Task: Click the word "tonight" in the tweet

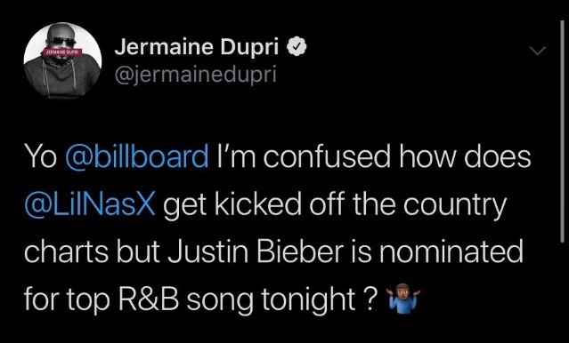Action: pos(309,301)
